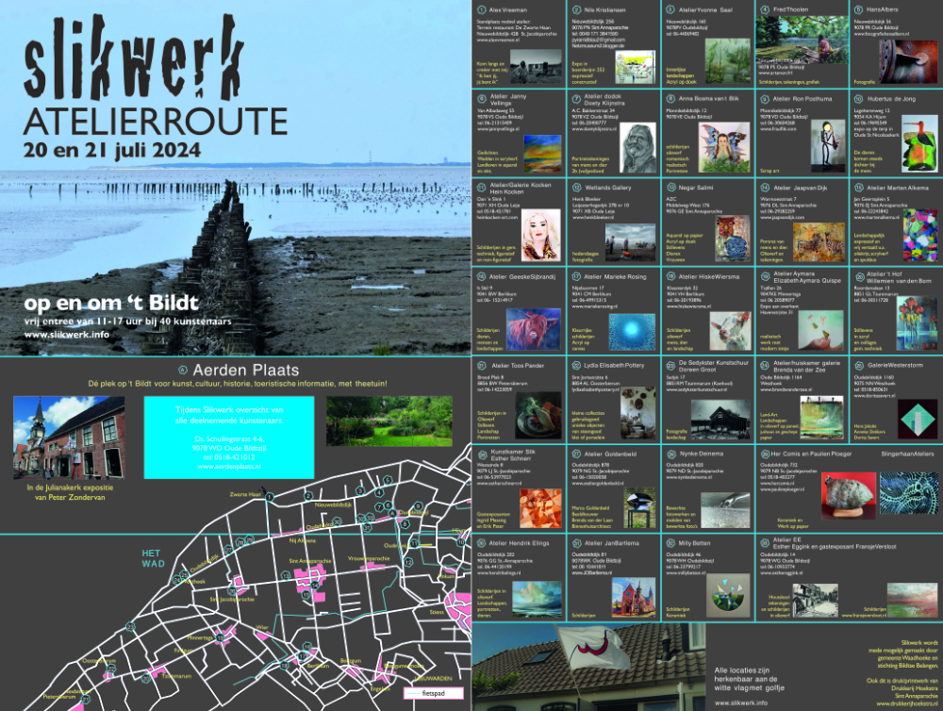Click the date text 20 en 21 juli 2024
Image resolution: width=943 pixels, height=711 pixels.
click(x=112, y=150)
